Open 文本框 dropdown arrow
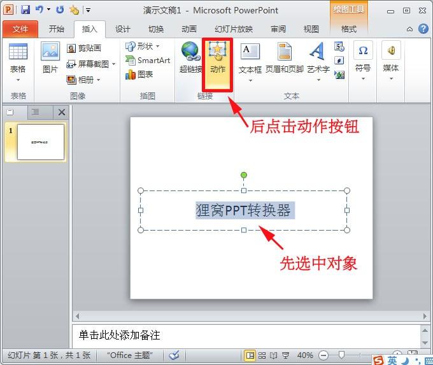Image resolution: width=433 pixels, height=365 pixels. tap(250, 81)
